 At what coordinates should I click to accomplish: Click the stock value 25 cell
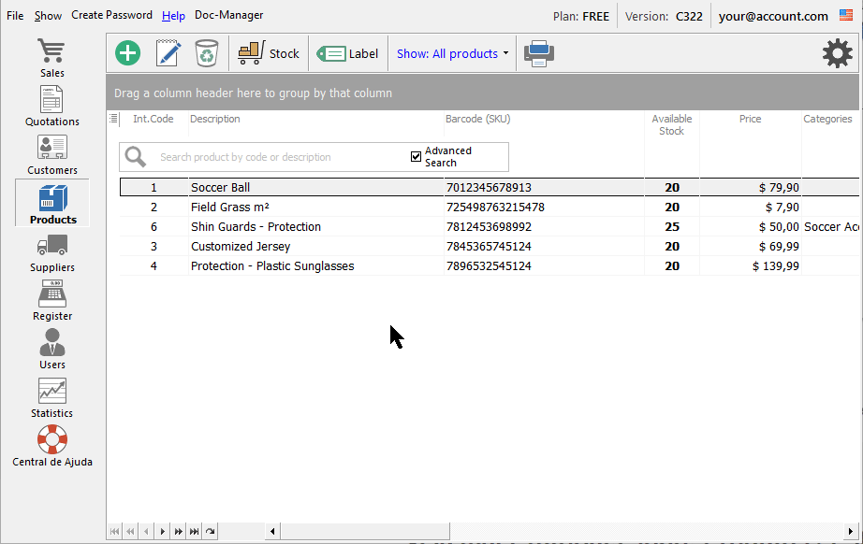click(x=672, y=227)
